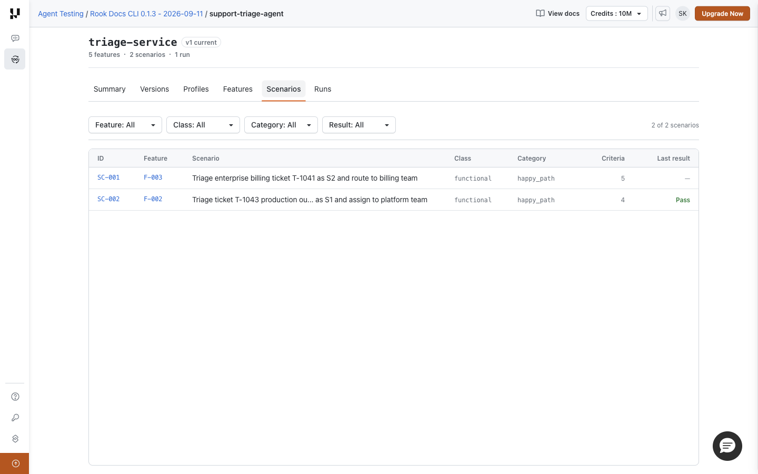758x474 pixels.
Task: Open the F-002 feature link
Action: point(153,199)
